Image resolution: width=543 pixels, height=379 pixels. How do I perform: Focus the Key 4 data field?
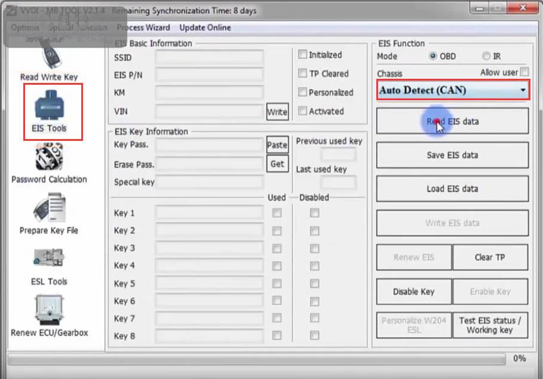209,266
